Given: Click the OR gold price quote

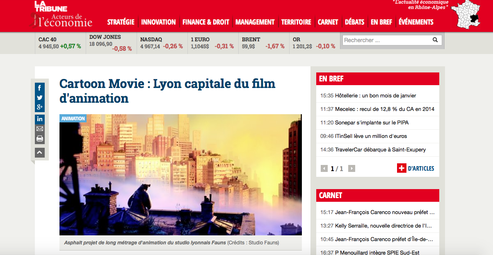Looking at the screenshot, I should click(x=314, y=43).
